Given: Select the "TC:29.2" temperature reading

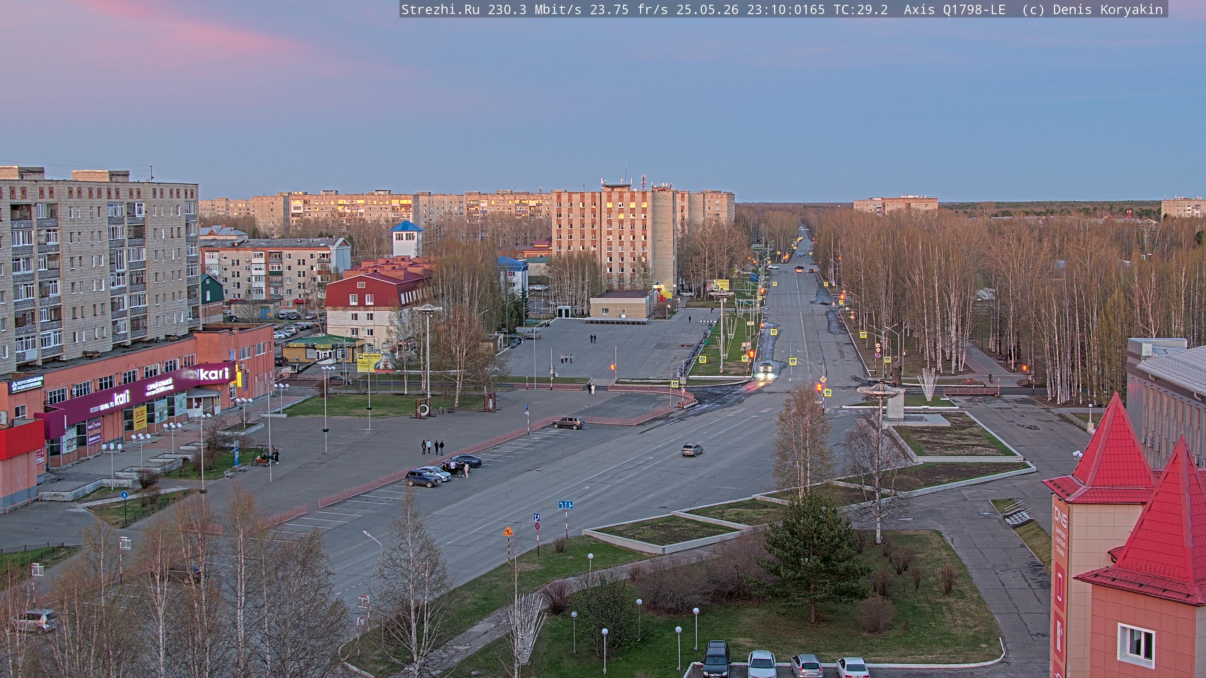Looking at the screenshot, I should click(x=861, y=9).
